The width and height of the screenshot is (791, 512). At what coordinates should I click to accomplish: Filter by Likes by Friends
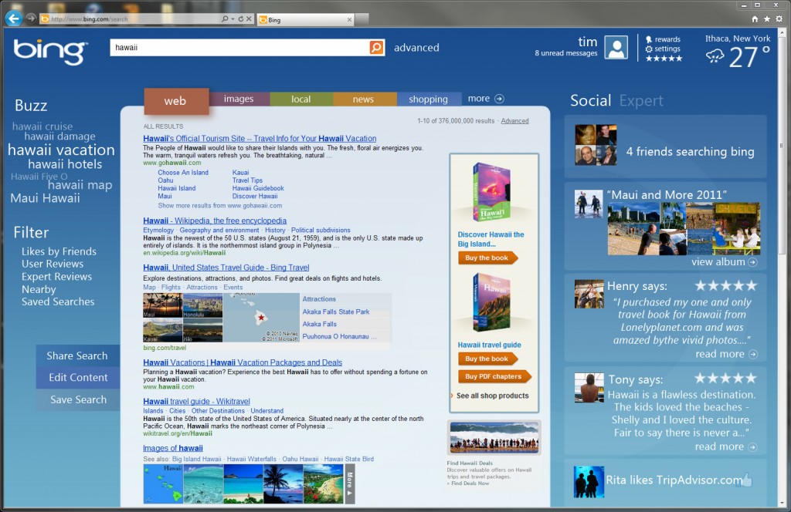[x=59, y=251]
